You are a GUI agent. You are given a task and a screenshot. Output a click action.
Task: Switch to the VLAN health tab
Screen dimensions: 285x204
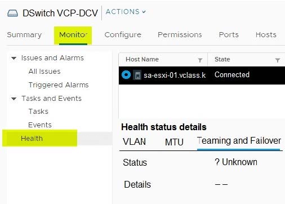(134, 141)
